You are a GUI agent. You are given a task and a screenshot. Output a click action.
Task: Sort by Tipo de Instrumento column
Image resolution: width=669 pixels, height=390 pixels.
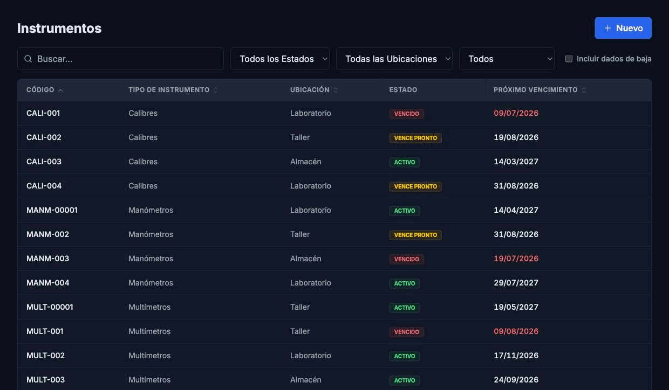pyautogui.click(x=173, y=90)
